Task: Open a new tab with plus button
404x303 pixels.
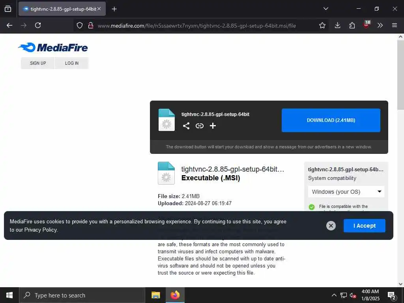Action: tap(114, 9)
